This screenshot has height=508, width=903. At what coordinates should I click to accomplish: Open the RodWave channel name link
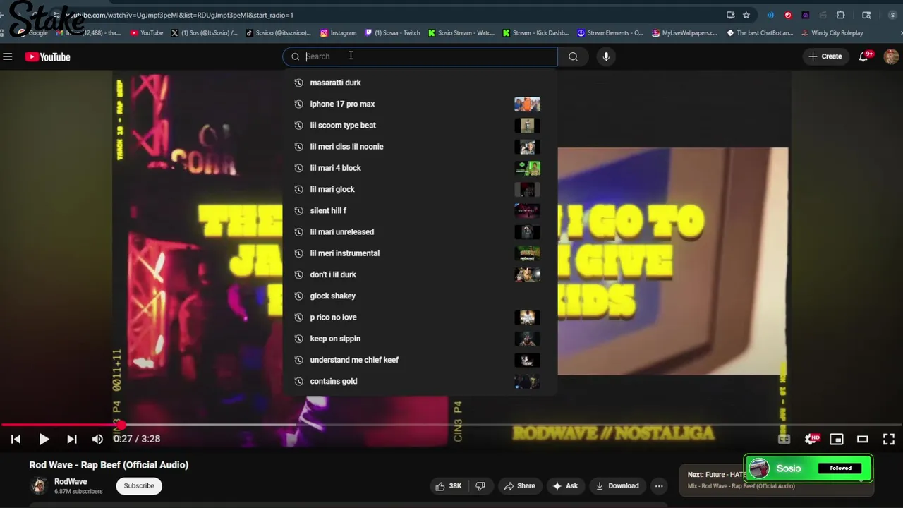[x=71, y=481]
